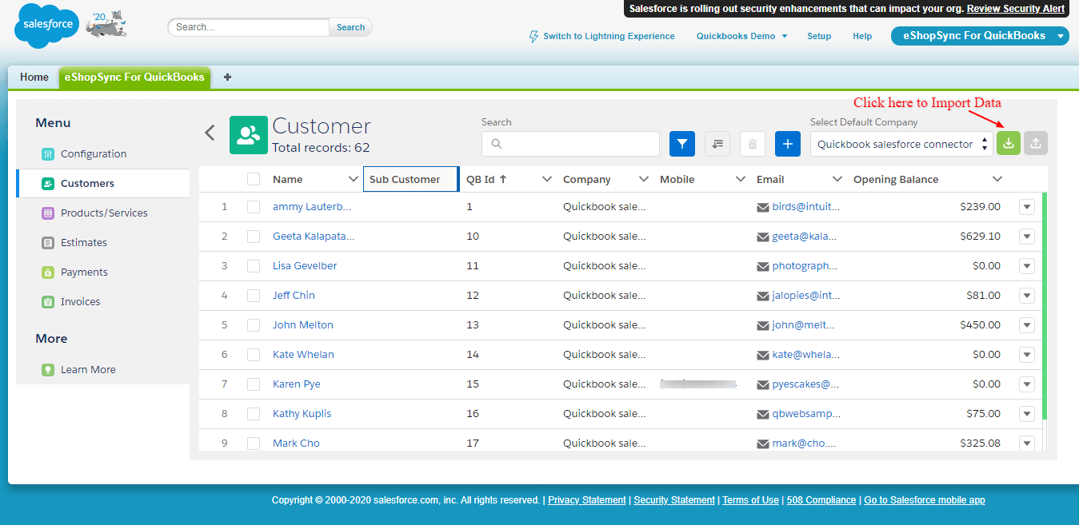Open row action dropdown for Kate Whelan

1027,355
